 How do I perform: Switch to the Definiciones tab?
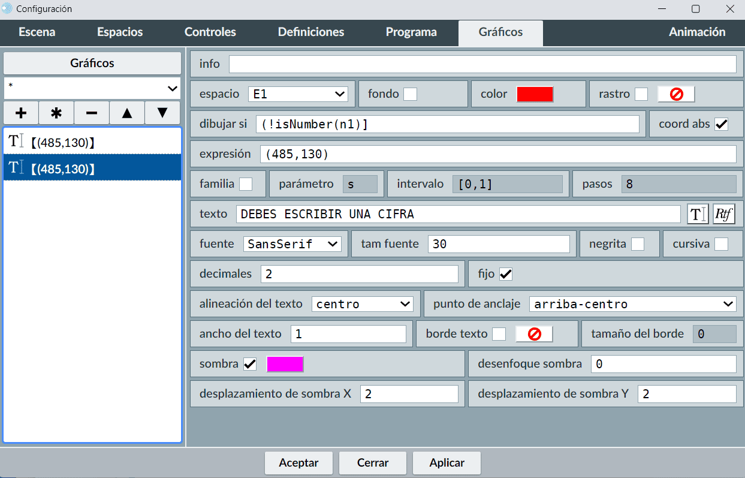[x=311, y=32]
